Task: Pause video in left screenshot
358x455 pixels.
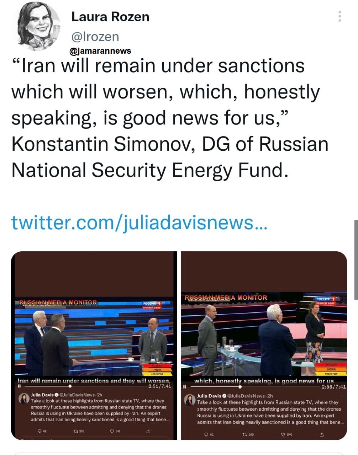Action: 20,386
